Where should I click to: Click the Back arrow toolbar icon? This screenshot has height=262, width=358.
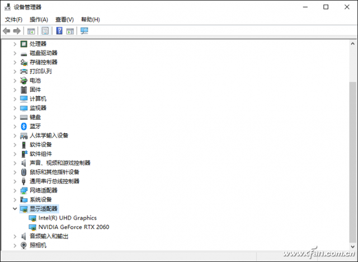pos(7,31)
